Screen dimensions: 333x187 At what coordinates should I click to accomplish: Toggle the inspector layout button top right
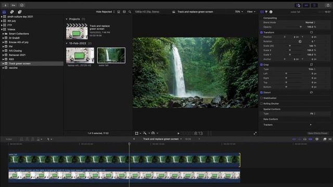tap(314, 5)
